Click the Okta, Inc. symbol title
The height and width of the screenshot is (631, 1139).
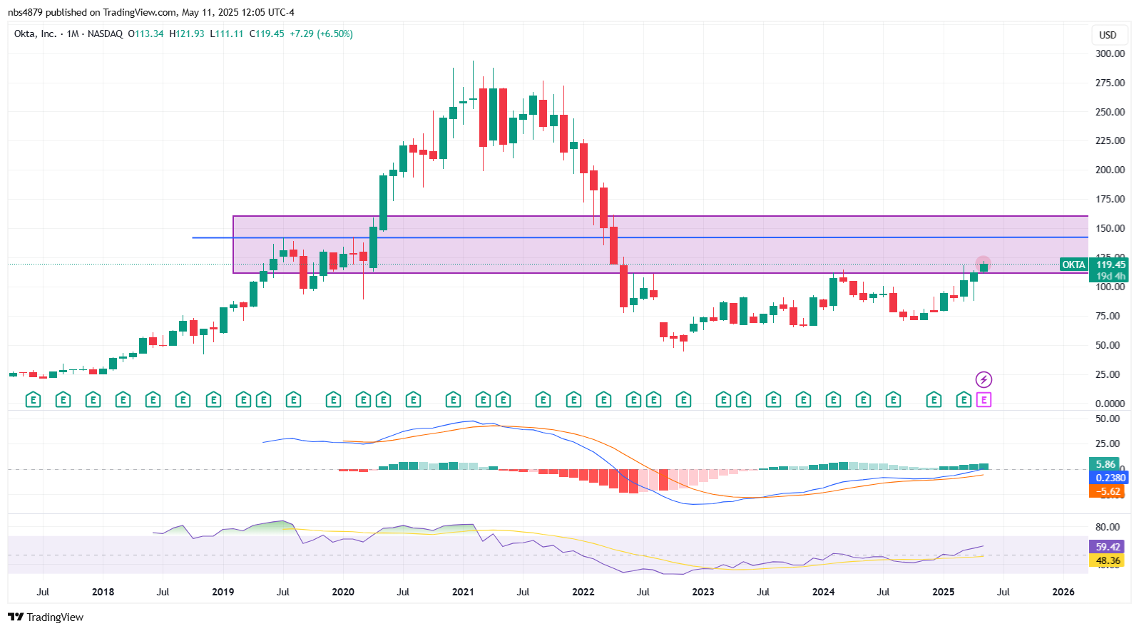point(35,34)
